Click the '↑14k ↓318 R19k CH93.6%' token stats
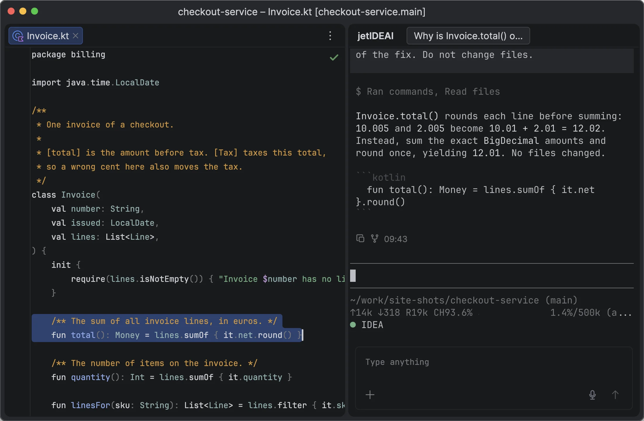Screen dimensions: 644x421 411,313
